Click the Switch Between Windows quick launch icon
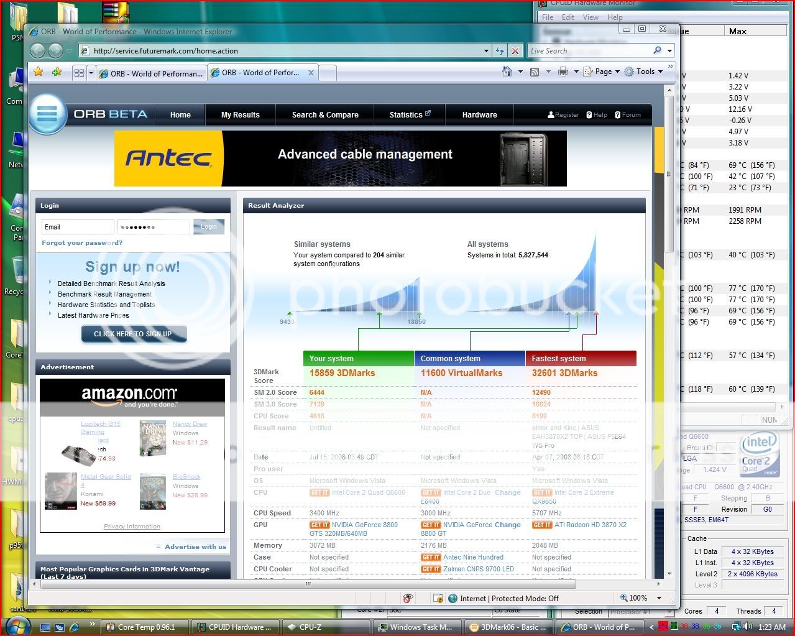The width and height of the screenshot is (795, 636). click(x=59, y=627)
